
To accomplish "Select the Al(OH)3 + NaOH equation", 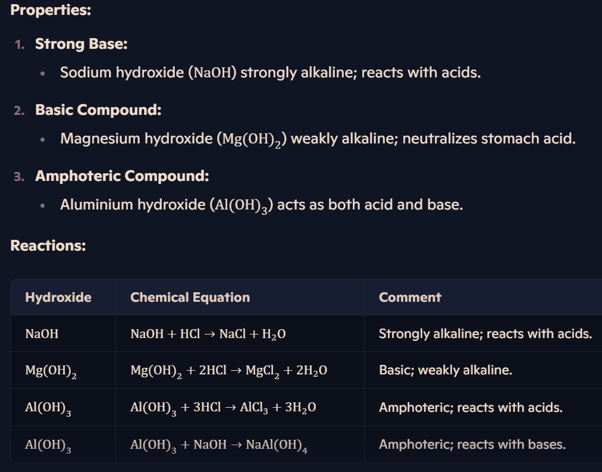I will pyautogui.click(x=219, y=445).
